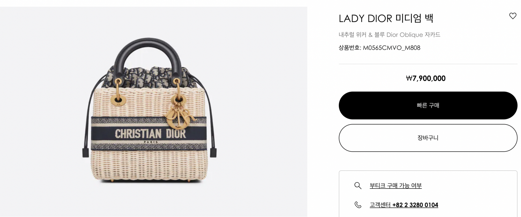The width and height of the screenshot is (521, 217).
Task: Click the phone icon beside 고객센터
Action: tap(358, 205)
